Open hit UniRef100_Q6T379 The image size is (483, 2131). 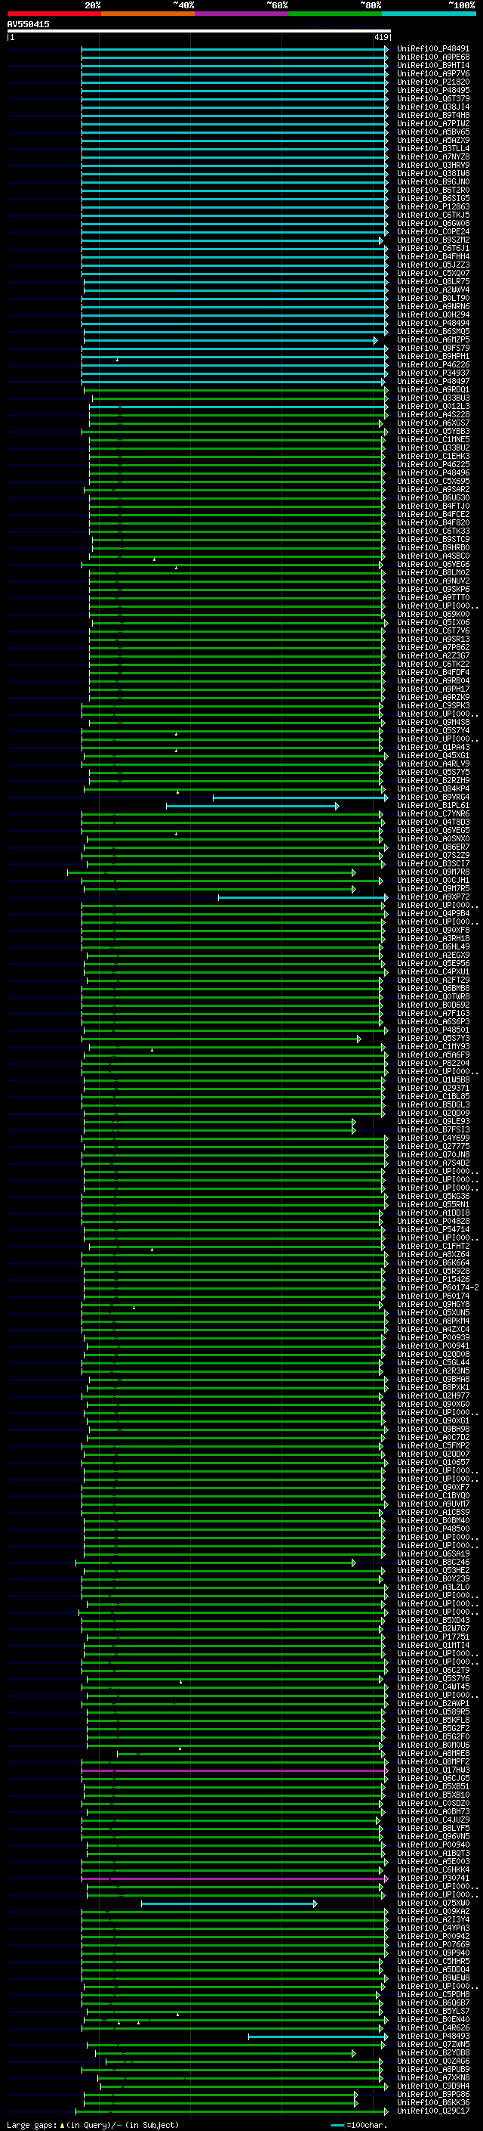point(432,98)
